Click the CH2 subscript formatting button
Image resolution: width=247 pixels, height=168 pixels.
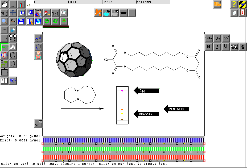point(209,39)
